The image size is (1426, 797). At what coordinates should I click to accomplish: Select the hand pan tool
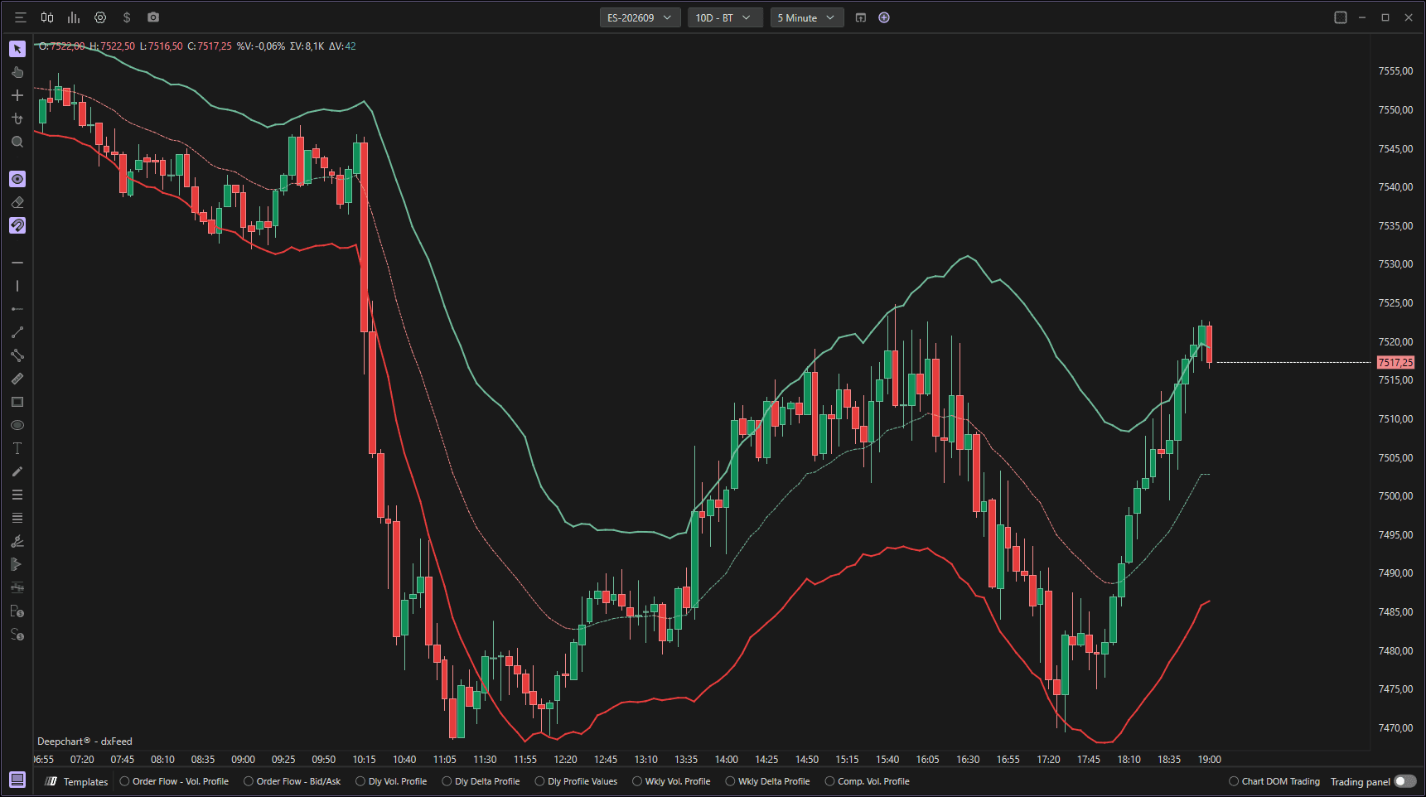pyautogui.click(x=17, y=72)
